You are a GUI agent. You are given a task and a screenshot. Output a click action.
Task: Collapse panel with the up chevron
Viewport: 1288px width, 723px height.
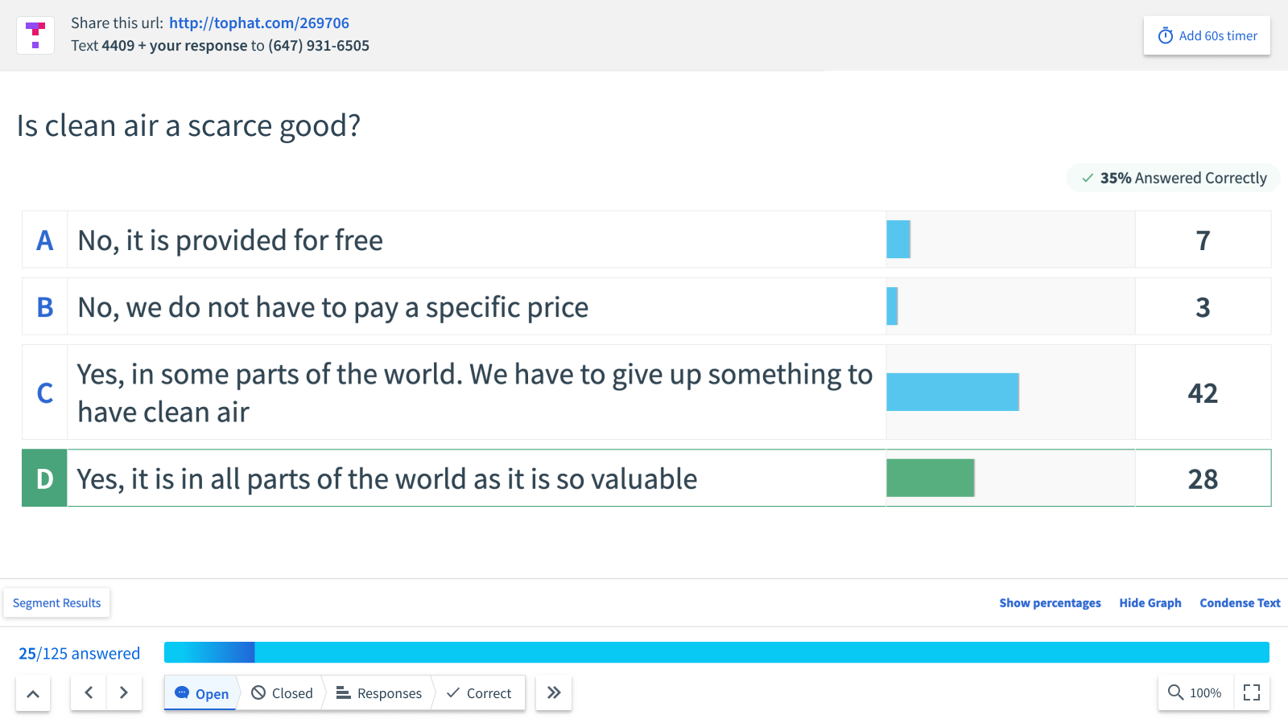tap(33, 693)
